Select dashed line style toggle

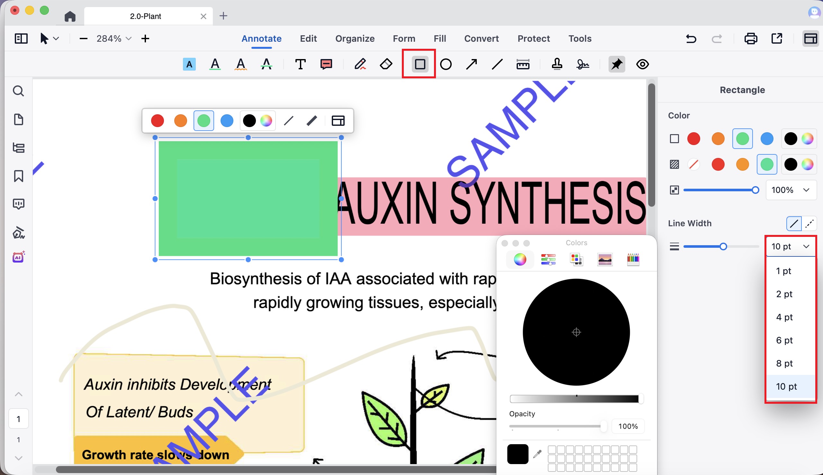809,224
